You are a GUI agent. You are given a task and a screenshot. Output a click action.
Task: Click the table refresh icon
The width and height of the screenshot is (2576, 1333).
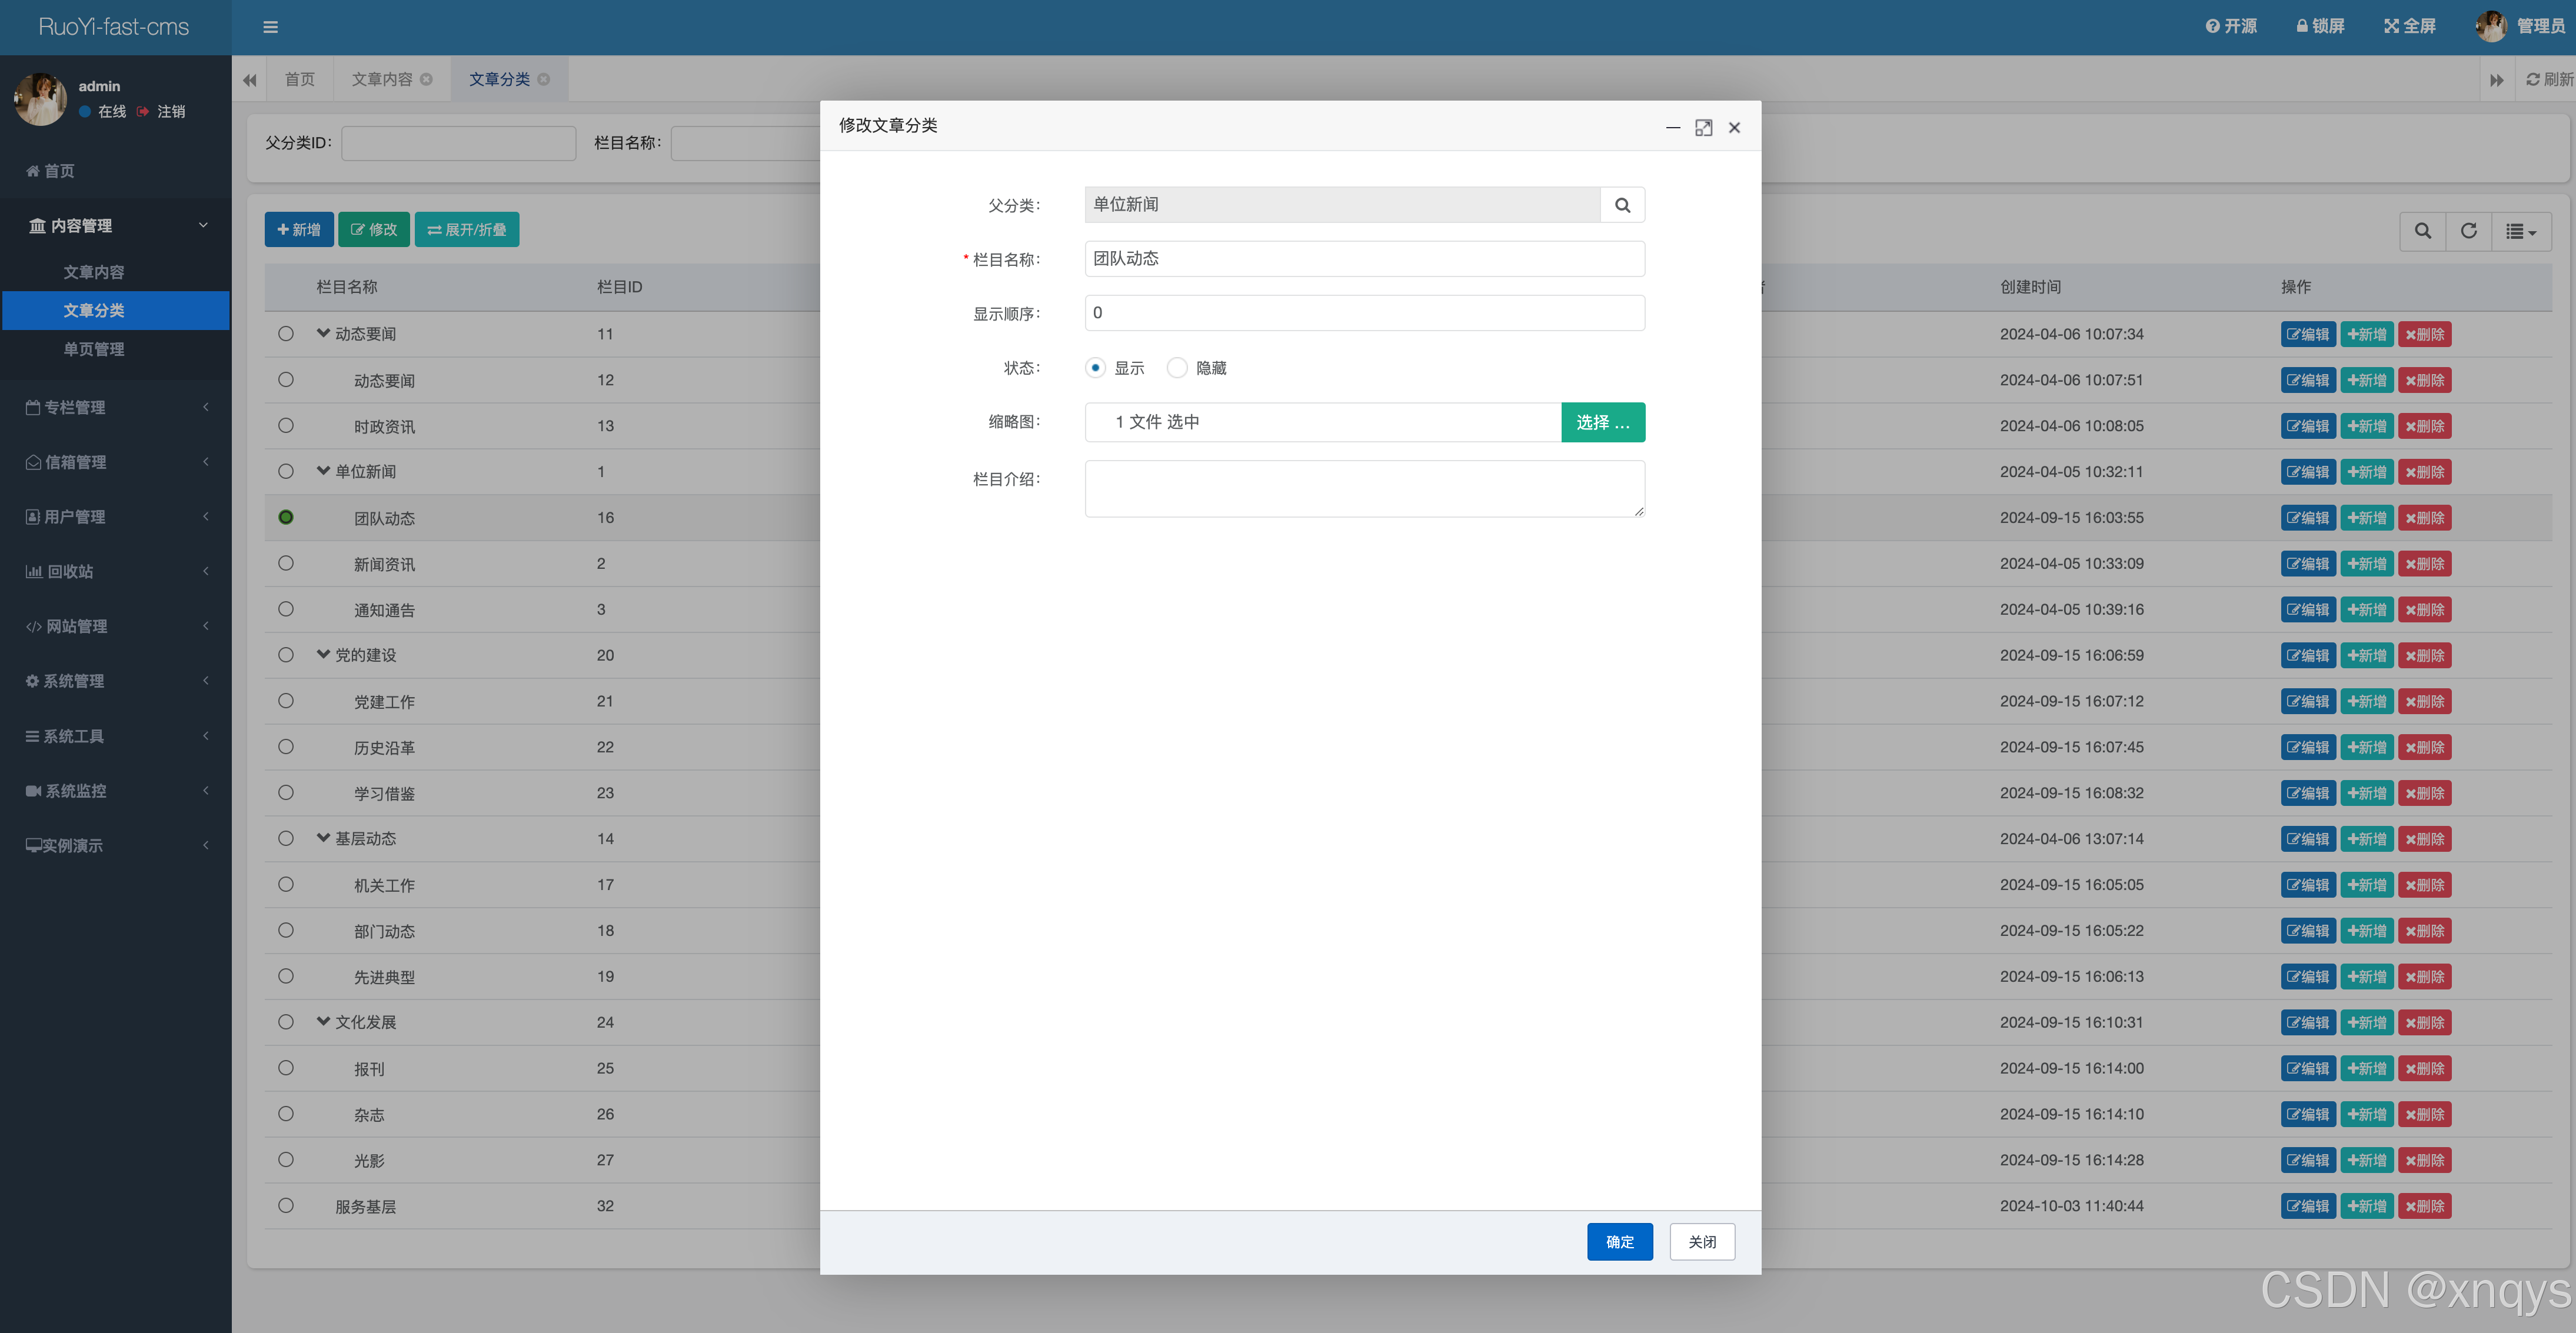point(2468,231)
